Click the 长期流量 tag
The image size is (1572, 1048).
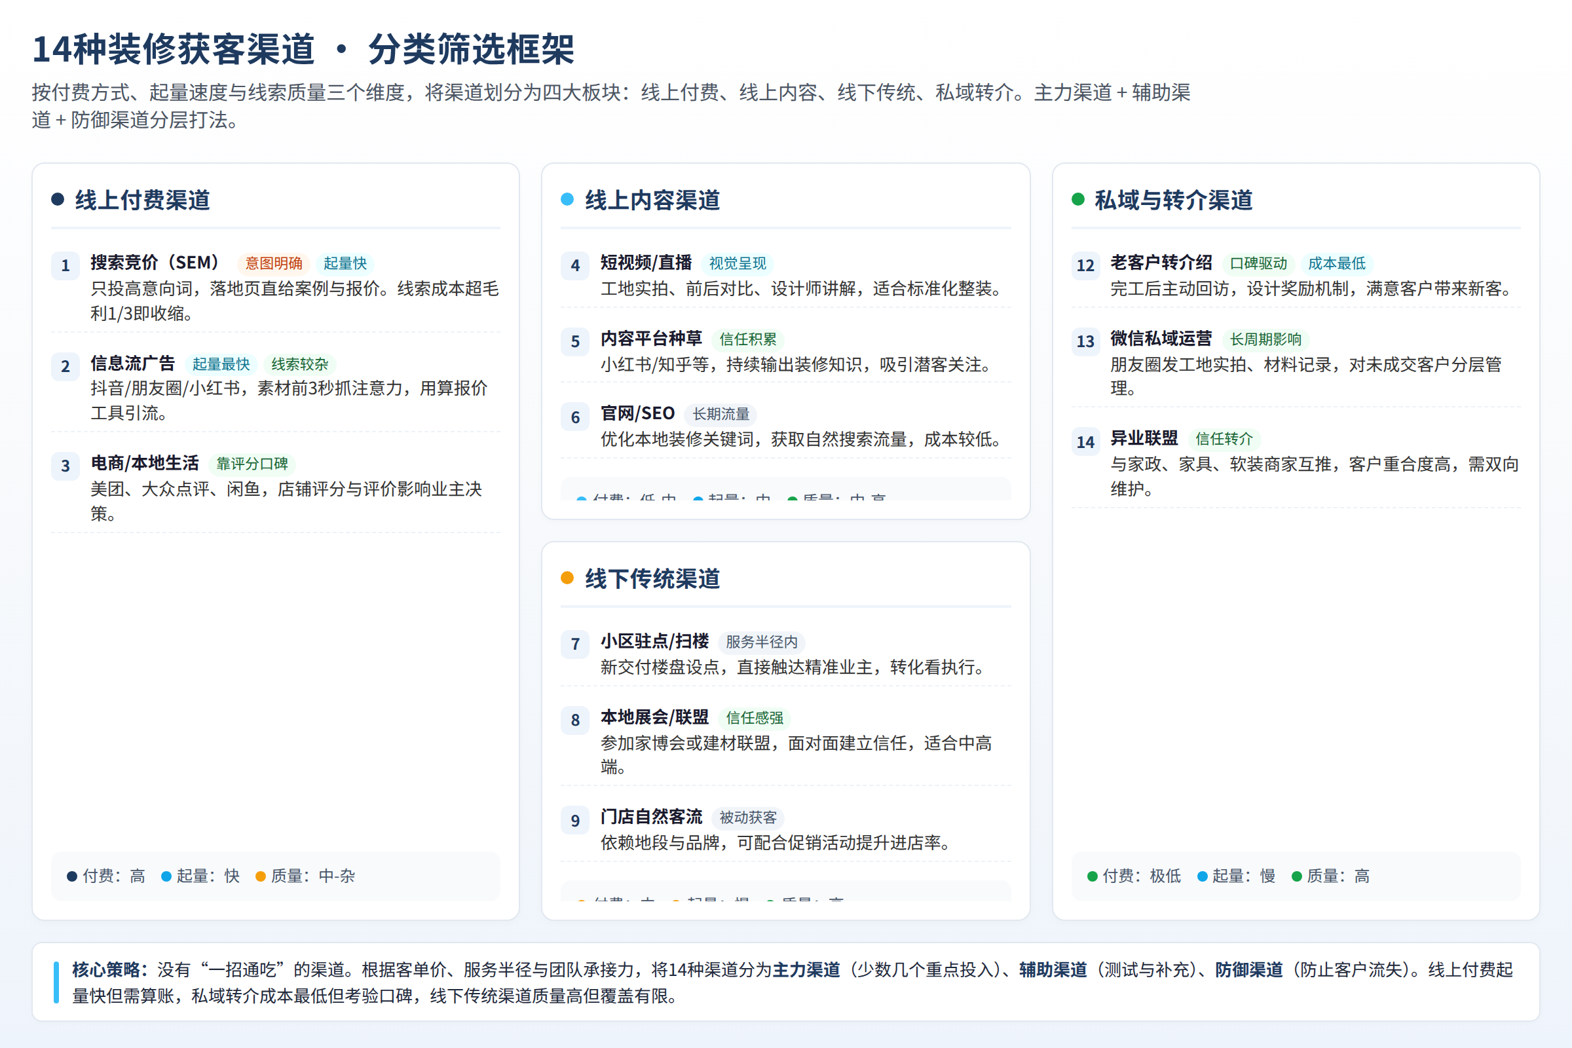coord(721,415)
